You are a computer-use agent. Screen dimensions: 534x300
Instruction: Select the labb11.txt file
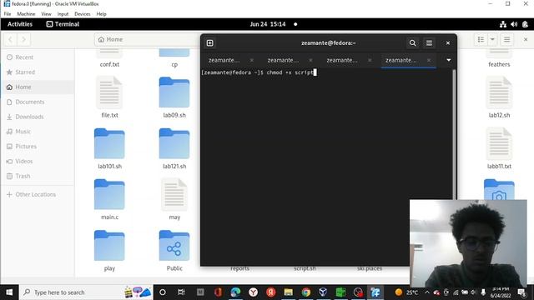pos(499,143)
